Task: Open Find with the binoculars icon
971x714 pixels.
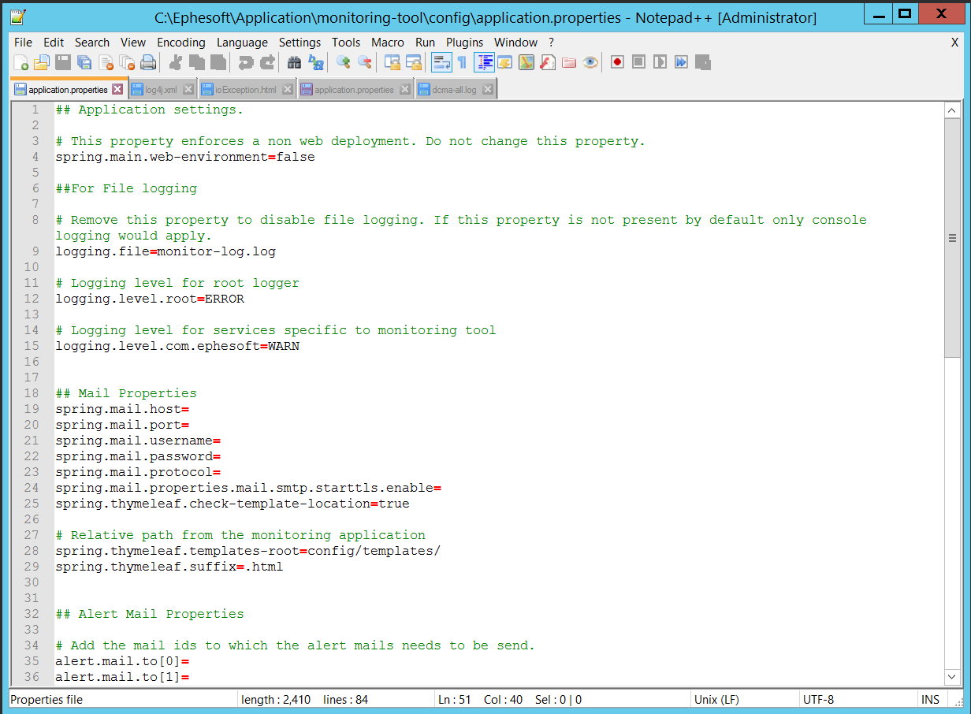Action: [295, 62]
